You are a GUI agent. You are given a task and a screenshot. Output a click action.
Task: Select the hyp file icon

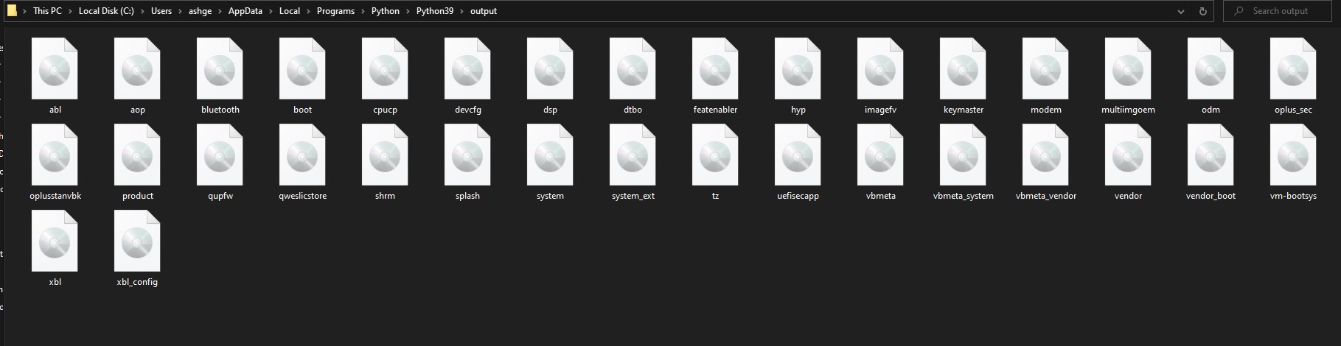click(798, 69)
